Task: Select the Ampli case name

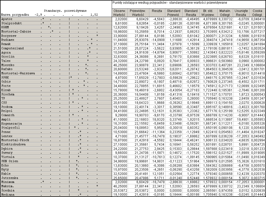Action: click(x=6, y=120)
